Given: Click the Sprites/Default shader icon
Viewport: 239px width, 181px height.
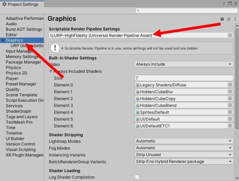Looking at the screenshot, I should (138, 112).
